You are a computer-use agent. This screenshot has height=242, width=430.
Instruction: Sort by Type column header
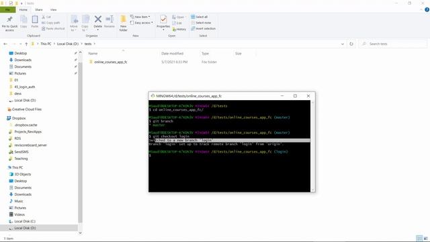pos(205,54)
